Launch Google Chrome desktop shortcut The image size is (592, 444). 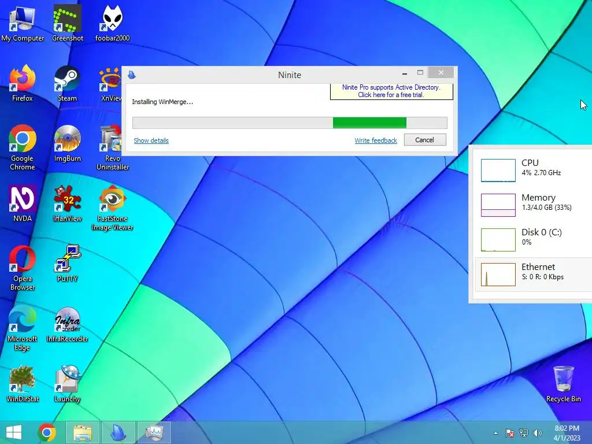23,147
